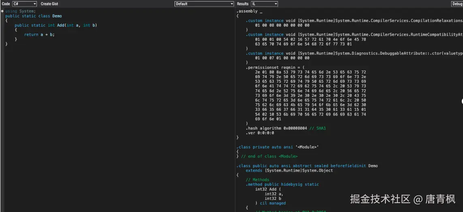Open the IL results format dropdown
The width and height of the screenshot is (463, 212).
pyautogui.click(x=264, y=4)
